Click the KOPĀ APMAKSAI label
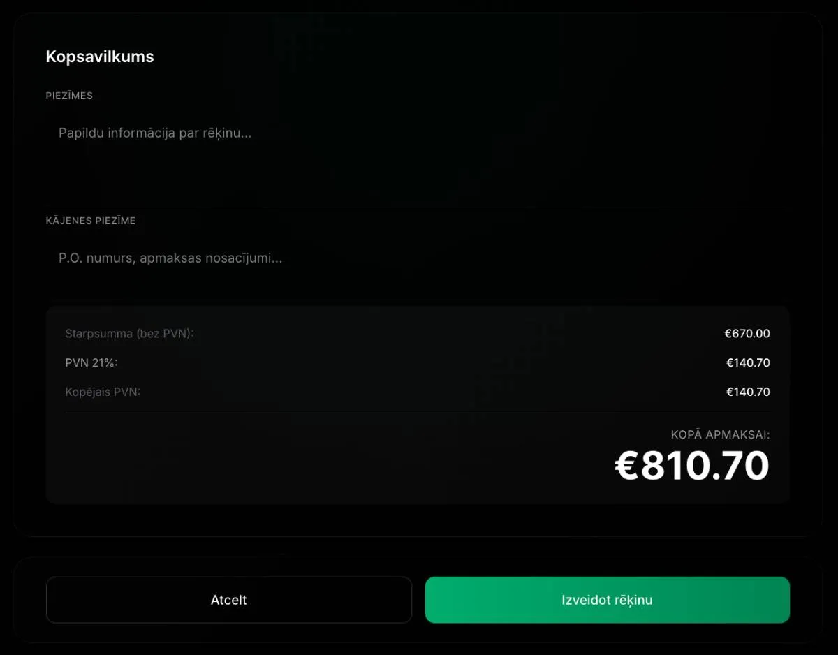This screenshot has width=838, height=655. [x=720, y=435]
